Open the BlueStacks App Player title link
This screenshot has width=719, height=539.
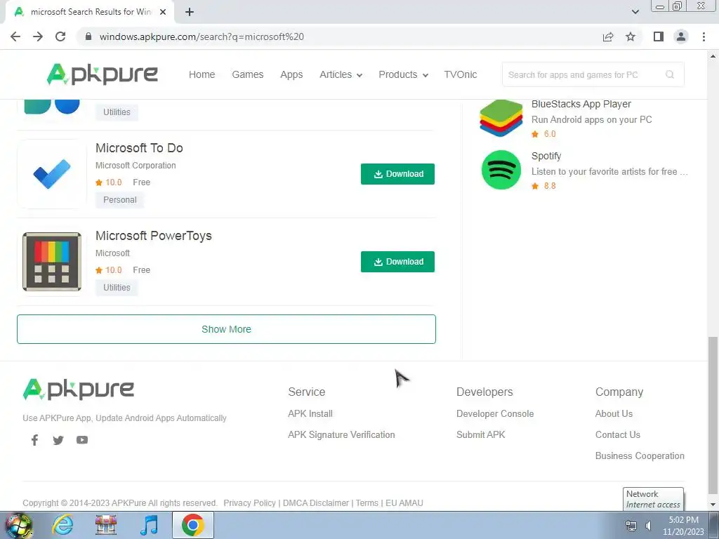click(x=581, y=104)
